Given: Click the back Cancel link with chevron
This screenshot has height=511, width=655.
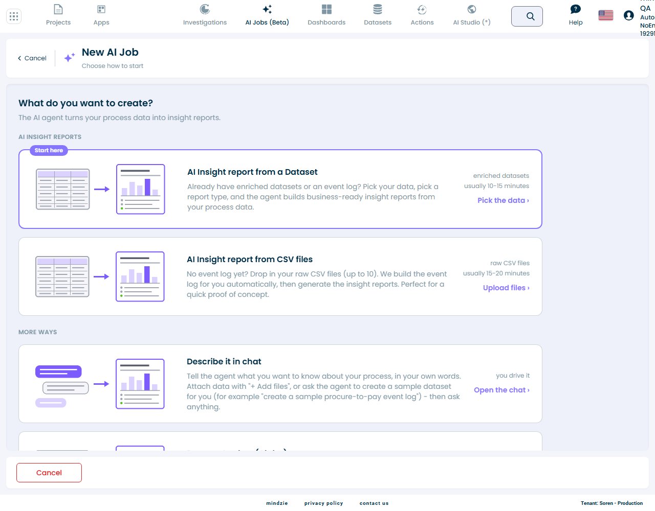Looking at the screenshot, I should 32,58.
